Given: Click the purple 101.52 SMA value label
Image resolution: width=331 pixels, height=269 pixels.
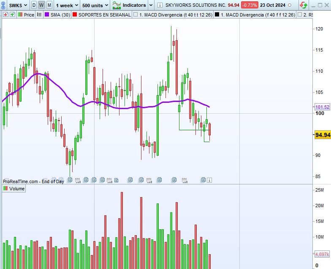Looking at the screenshot, I should (322, 107).
